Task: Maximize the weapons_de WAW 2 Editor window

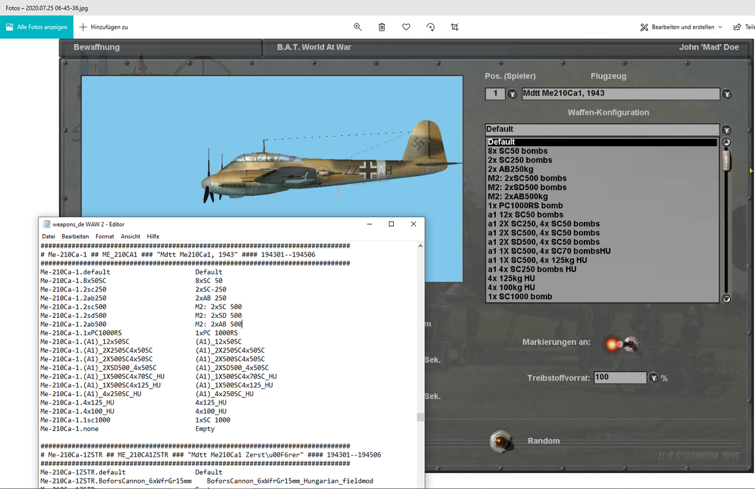Action: tap(391, 224)
